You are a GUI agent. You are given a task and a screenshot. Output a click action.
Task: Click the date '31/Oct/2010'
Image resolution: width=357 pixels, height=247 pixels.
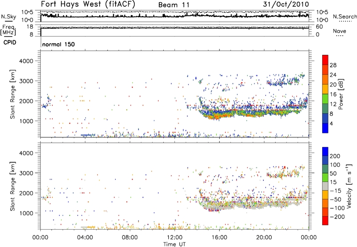pyautogui.click(x=286, y=4)
